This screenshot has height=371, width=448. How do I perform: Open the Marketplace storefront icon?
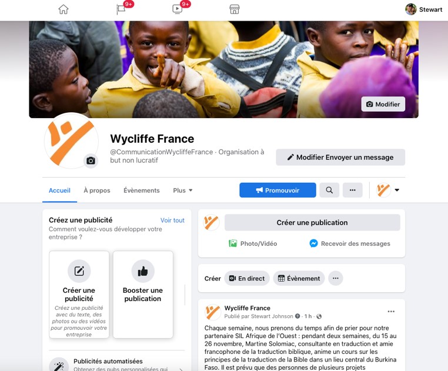tap(234, 9)
